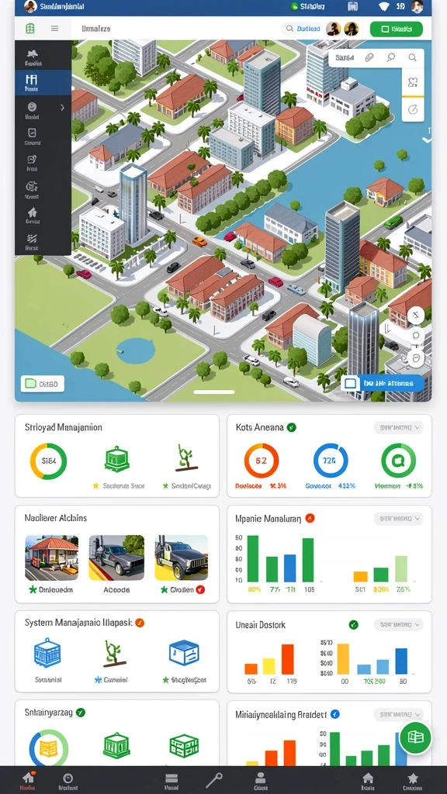447x794 pixels.
Task: Click the green button in top toolbar
Action: 397,29
